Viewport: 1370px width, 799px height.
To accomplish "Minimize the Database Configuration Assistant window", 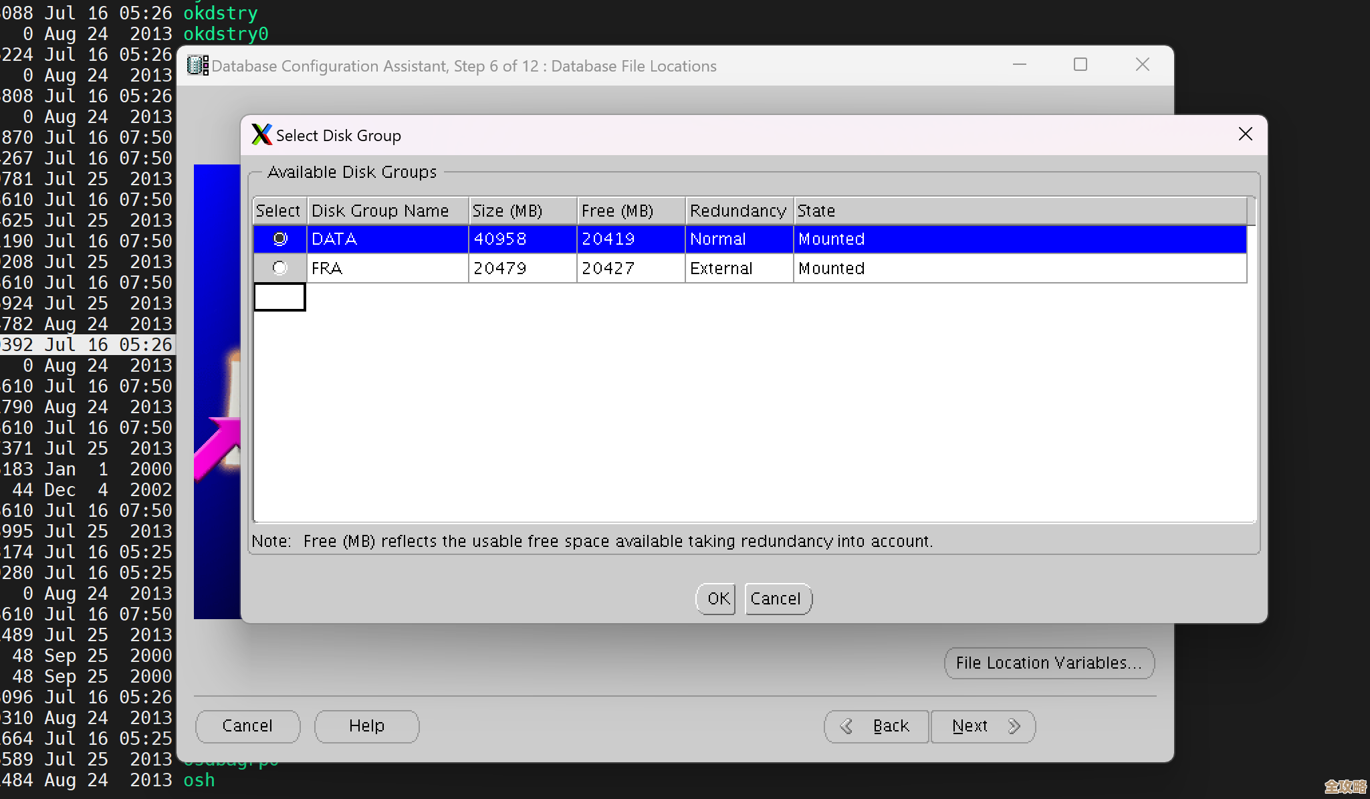I will [1019, 65].
